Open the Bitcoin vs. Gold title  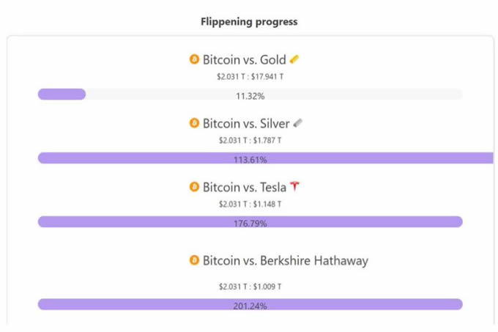point(244,59)
